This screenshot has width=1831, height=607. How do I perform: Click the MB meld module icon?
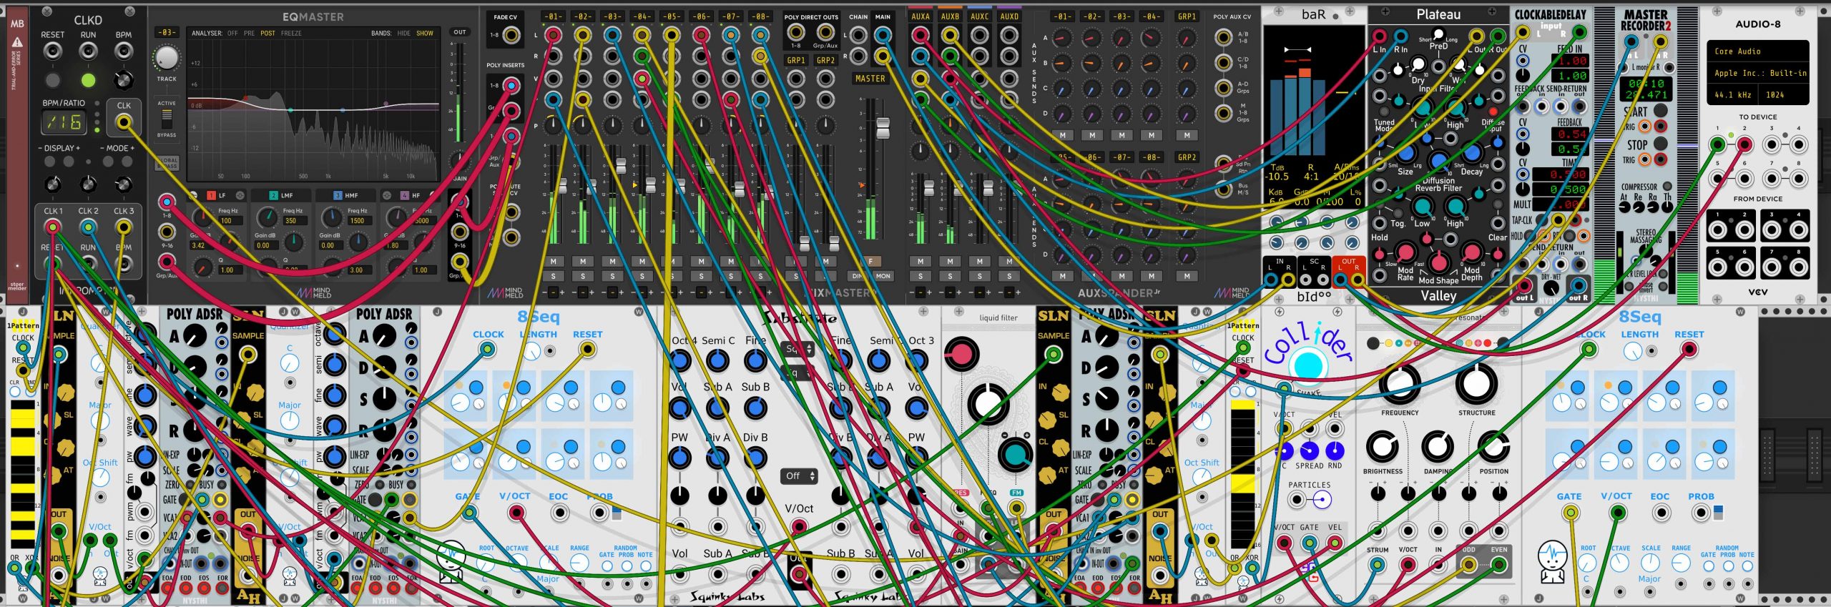click(17, 24)
